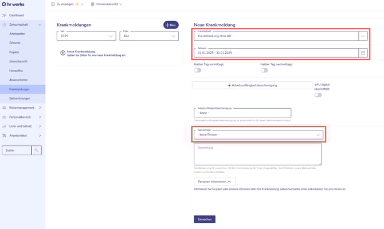Open the Stellvertreter dropdown

[x=318, y=135]
